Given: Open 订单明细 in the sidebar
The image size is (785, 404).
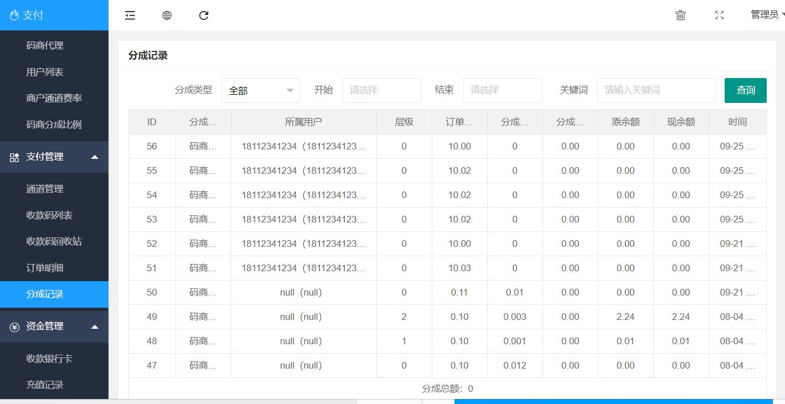Looking at the screenshot, I should [45, 268].
